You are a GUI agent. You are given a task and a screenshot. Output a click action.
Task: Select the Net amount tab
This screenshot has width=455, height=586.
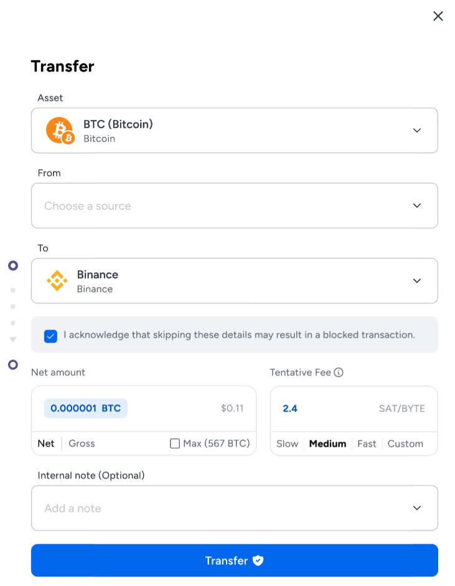click(46, 444)
